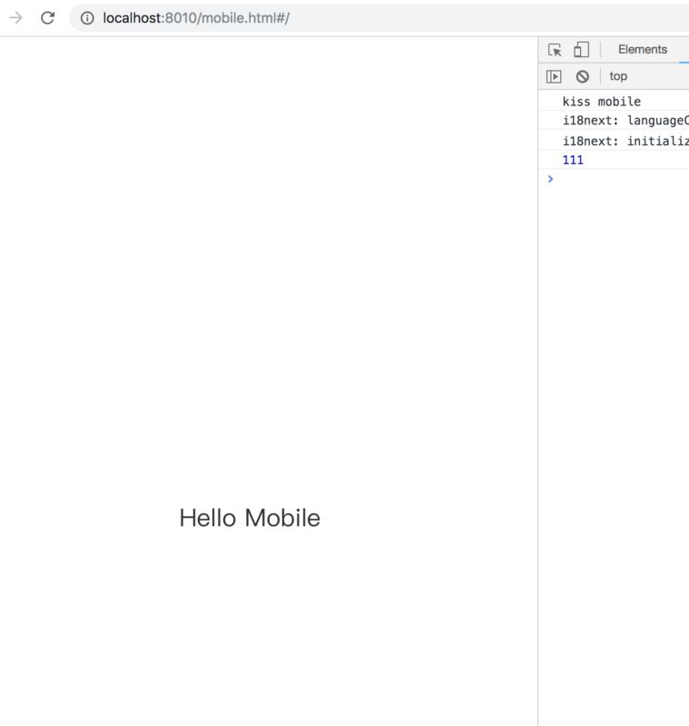This screenshot has height=726, width=689.
Task: Select the "i18next: initializ" console line
Action: click(614, 141)
